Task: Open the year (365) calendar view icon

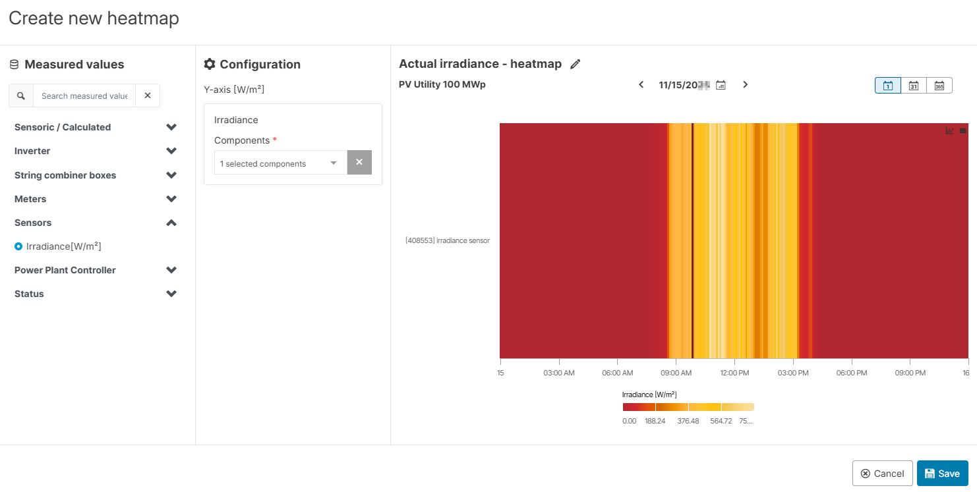Action: 939,85
